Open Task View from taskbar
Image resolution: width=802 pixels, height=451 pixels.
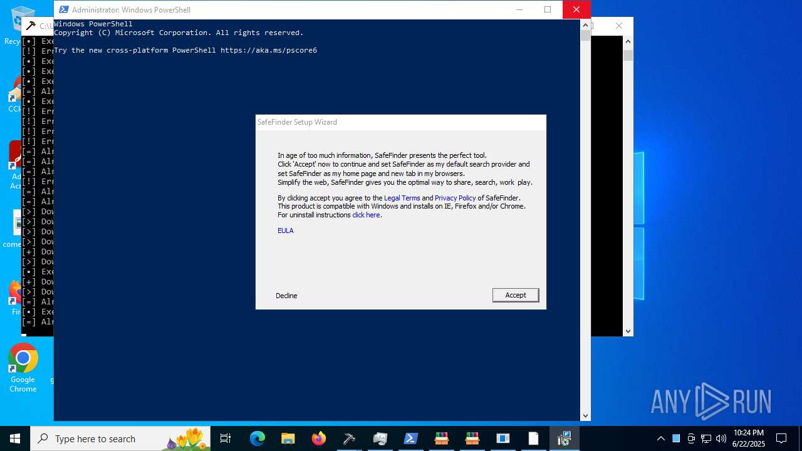pyautogui.click(x=226, y=438)
